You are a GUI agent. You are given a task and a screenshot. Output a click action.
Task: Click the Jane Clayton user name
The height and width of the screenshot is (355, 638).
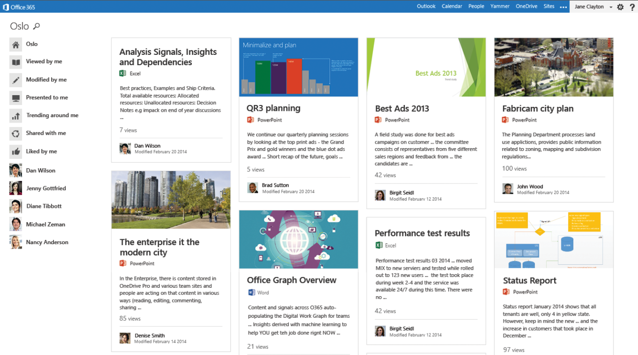tap(589, 7)
